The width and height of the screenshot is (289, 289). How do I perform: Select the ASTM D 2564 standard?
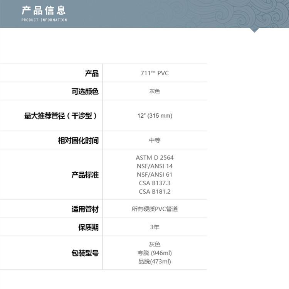coord(155,158)
